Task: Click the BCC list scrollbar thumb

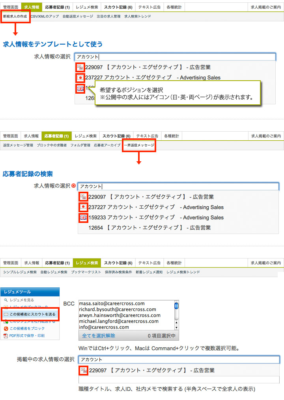Action: [176, 306]
